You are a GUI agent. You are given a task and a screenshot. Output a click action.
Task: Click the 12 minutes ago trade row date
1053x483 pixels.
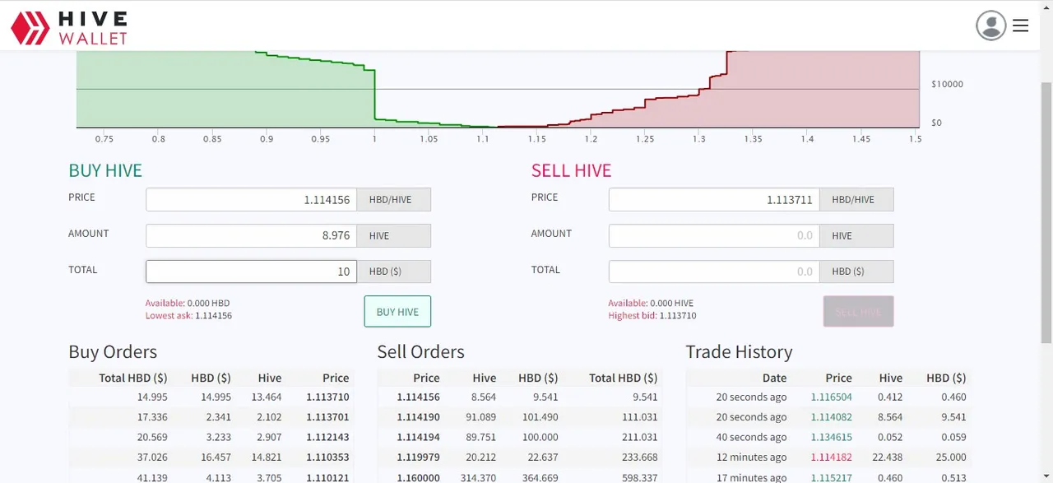(751, 457)
